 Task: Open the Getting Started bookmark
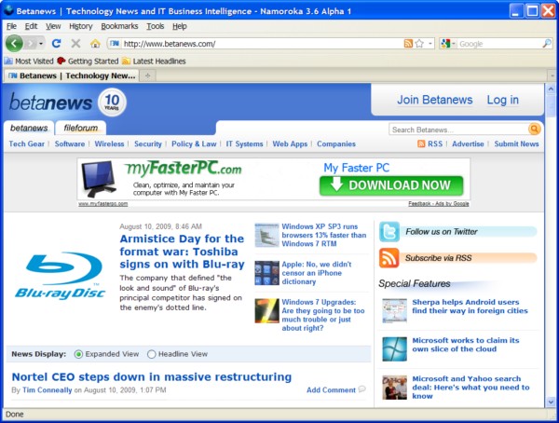pos(88,61)
